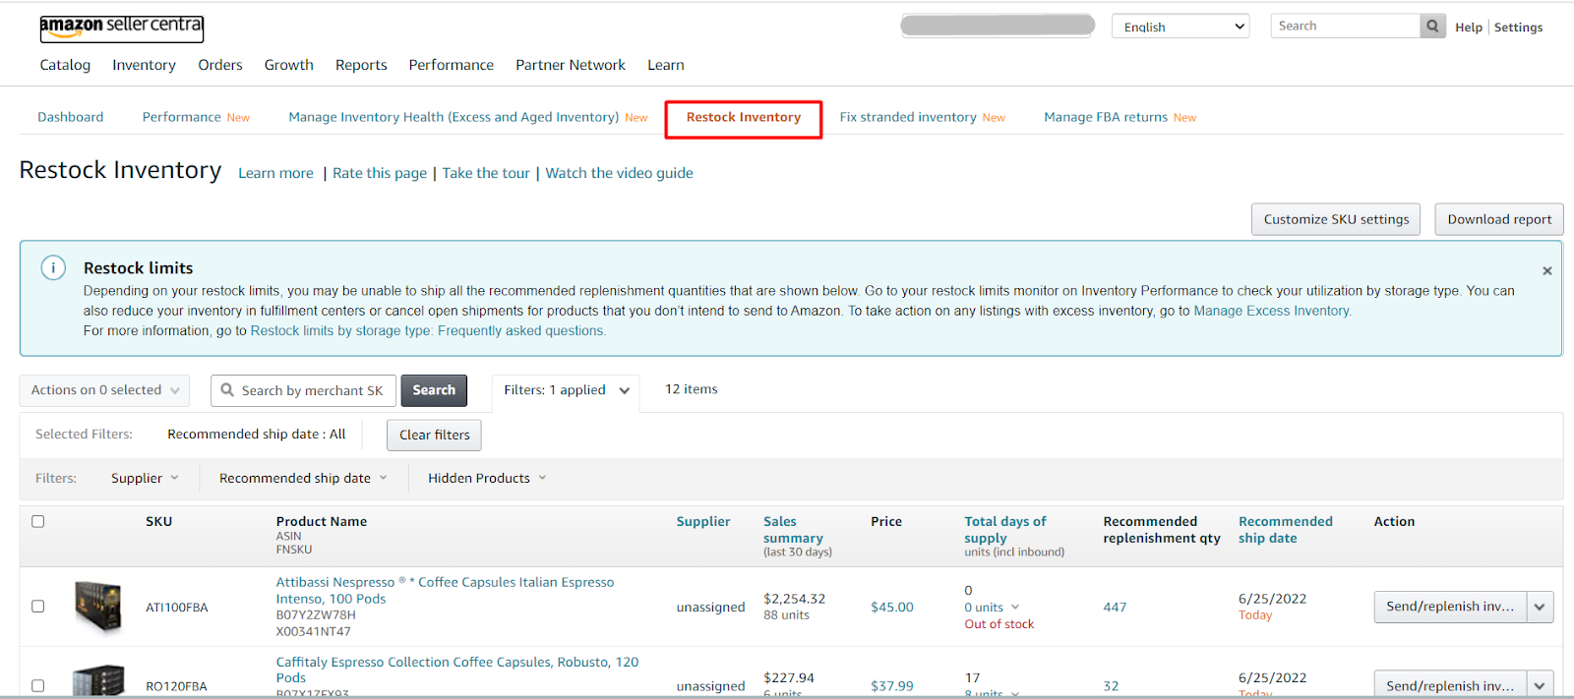Click Take the tour link
Screen dimensions: 1574x699
[486, 173]
